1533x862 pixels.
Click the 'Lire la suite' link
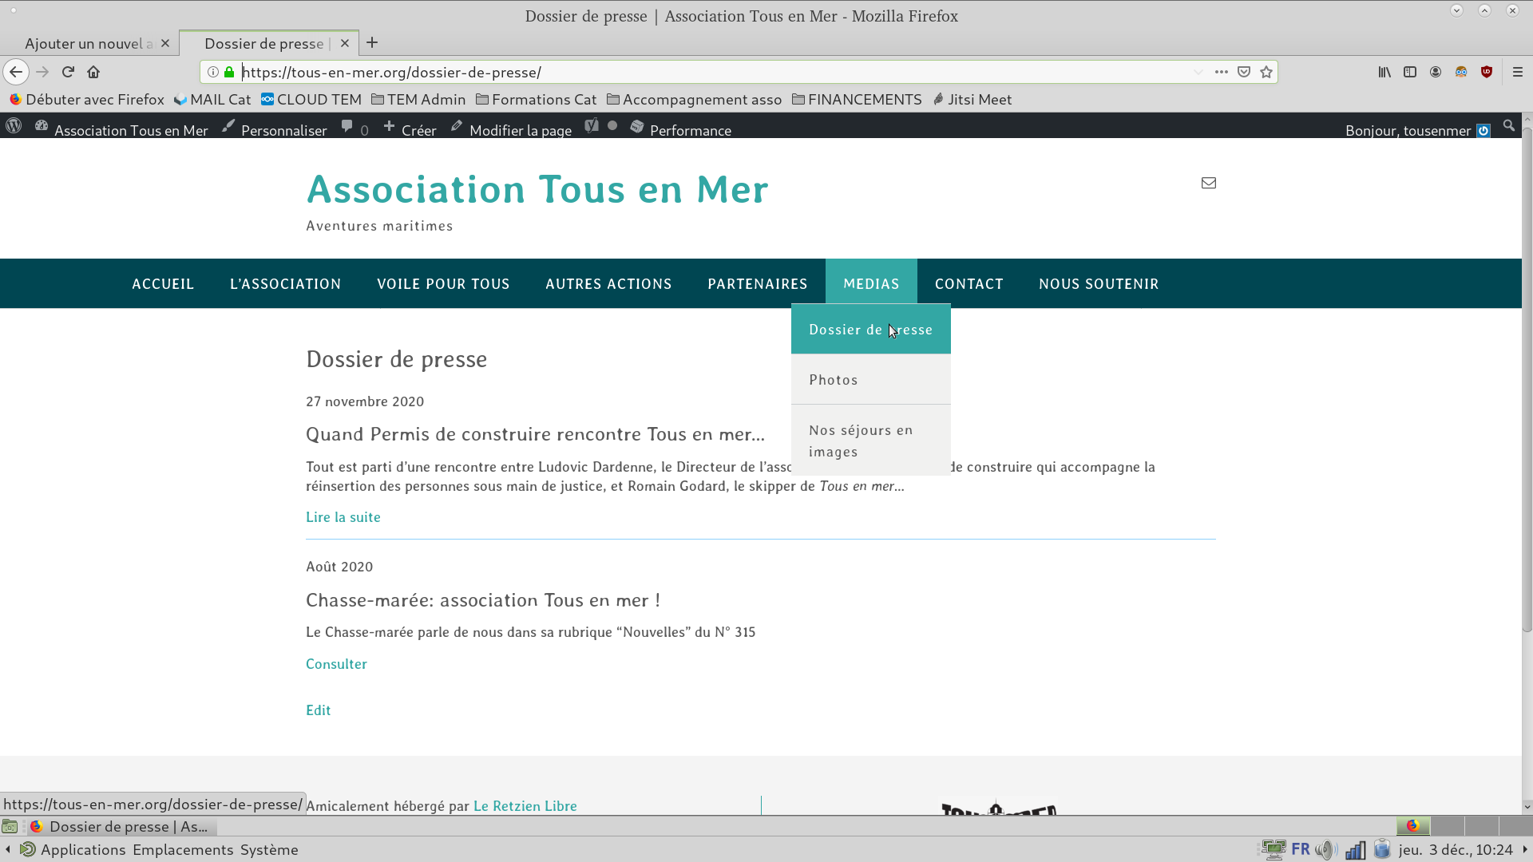point(343,517)
